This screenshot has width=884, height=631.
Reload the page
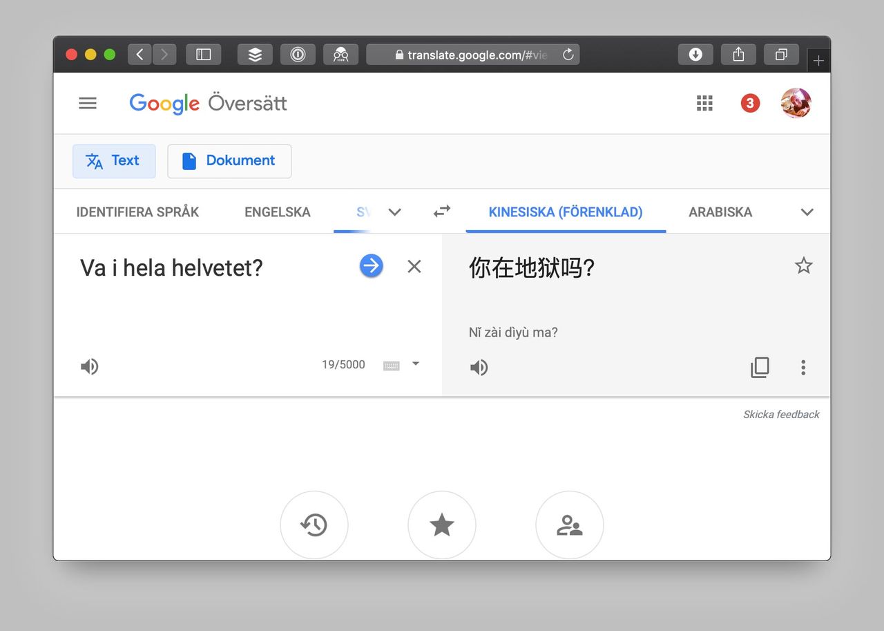(568, 55)
